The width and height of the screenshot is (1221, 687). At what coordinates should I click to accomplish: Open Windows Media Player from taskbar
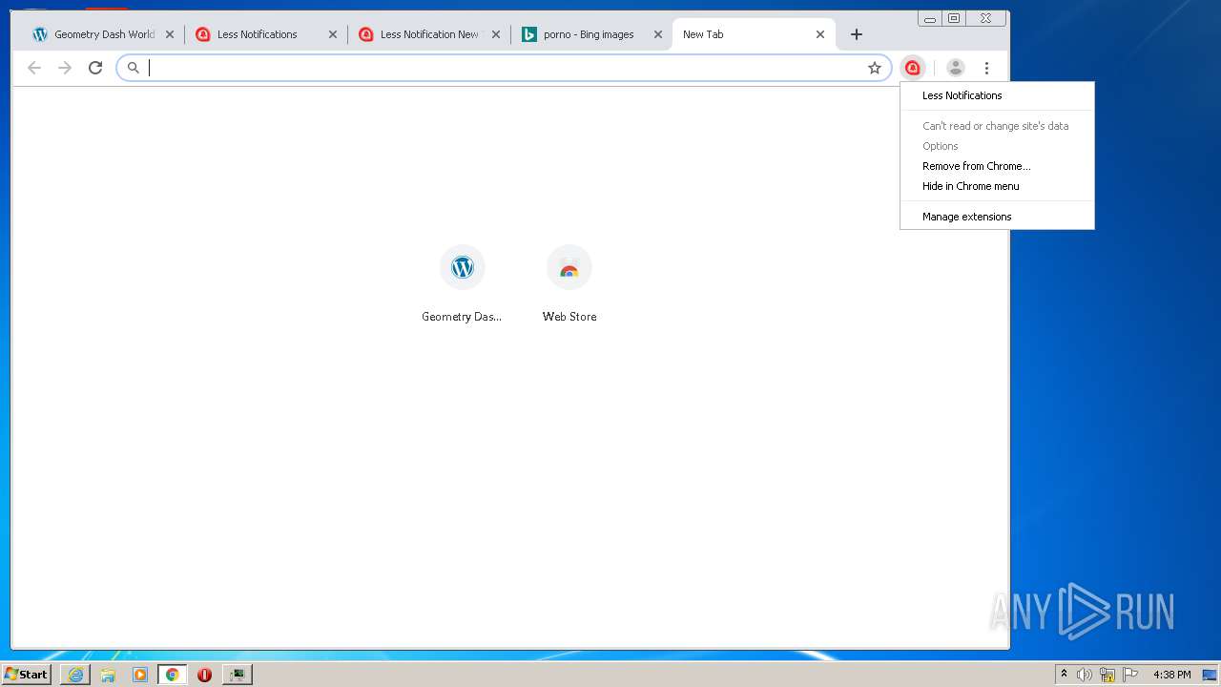(140, 675)
